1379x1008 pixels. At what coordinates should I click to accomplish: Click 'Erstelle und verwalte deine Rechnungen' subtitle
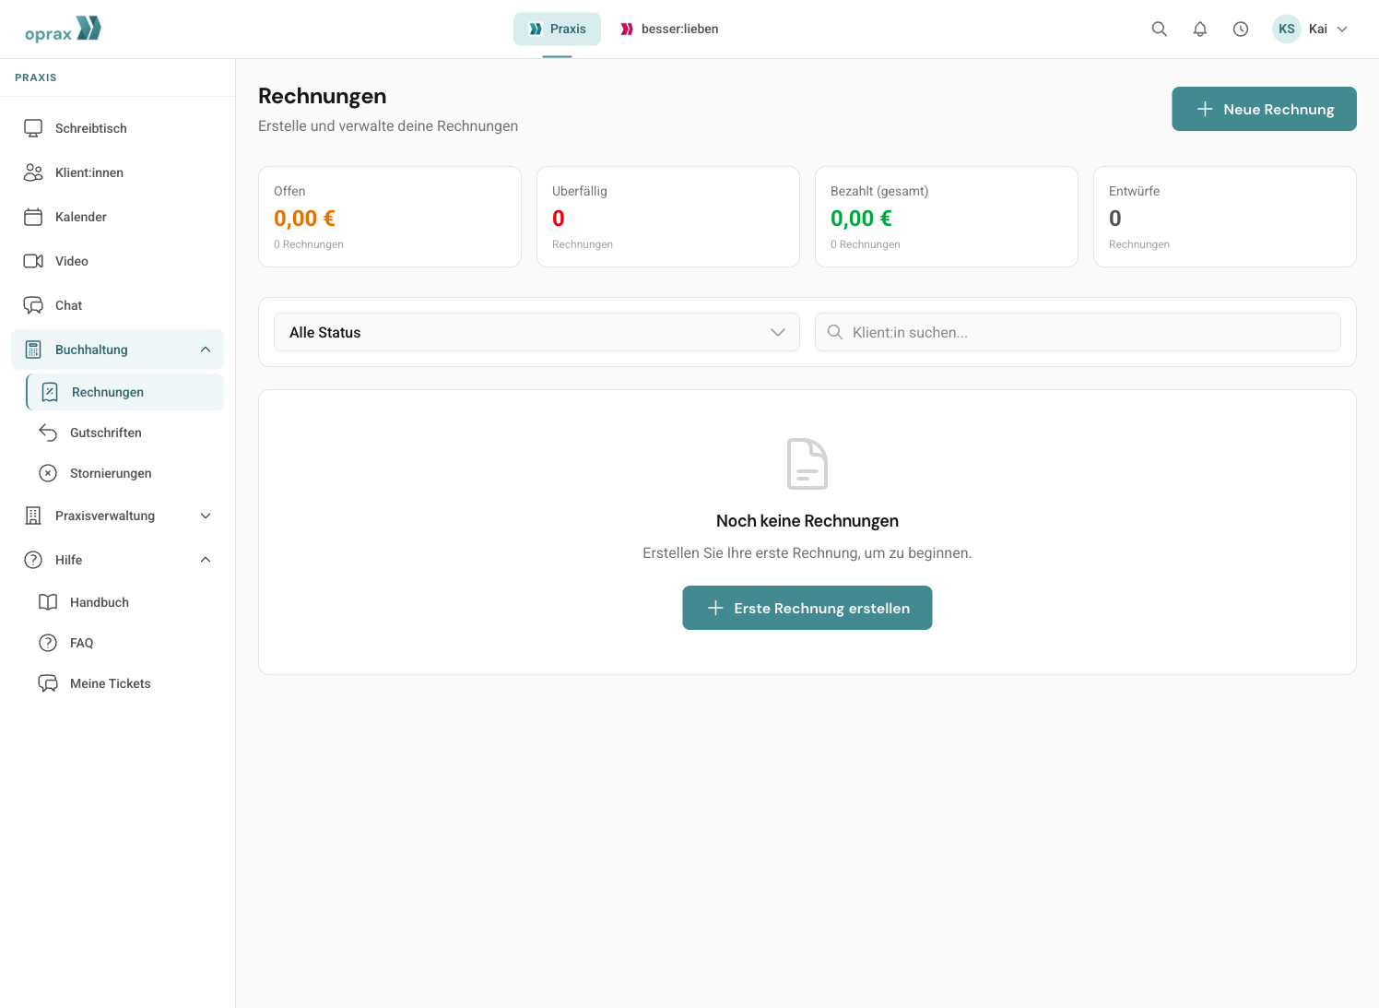(388, 126)
